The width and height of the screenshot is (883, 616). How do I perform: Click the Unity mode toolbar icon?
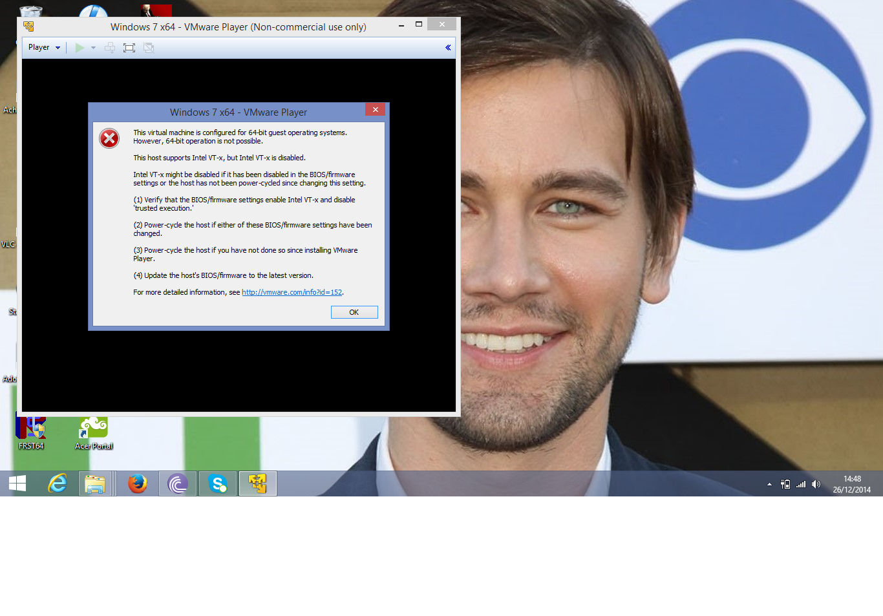149,48
